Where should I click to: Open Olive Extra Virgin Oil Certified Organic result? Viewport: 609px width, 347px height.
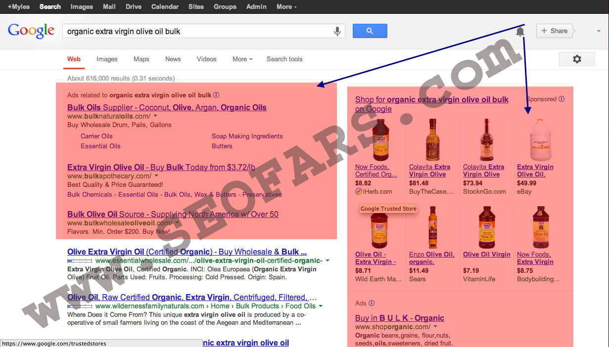coord(187,251)
